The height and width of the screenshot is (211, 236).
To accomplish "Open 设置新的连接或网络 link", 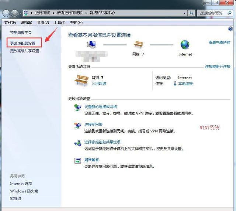I will point(101,107).
